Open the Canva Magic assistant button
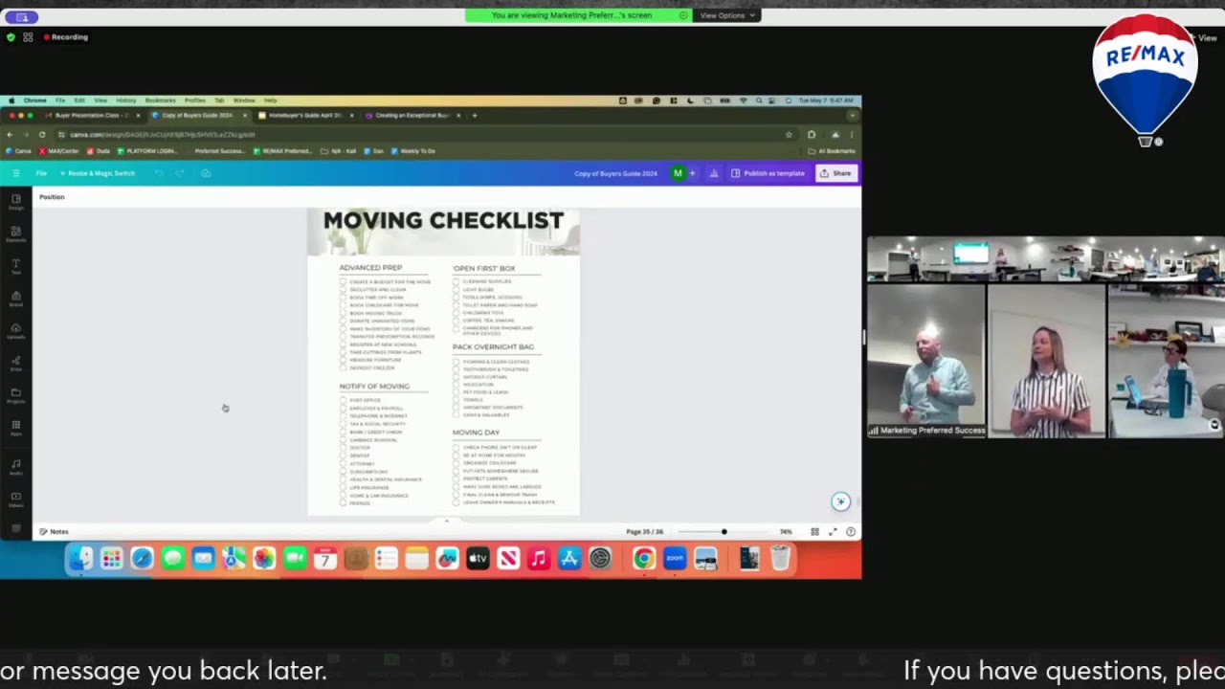The image size is (1225, 689). pyautogui.click(x=839, y=501)
